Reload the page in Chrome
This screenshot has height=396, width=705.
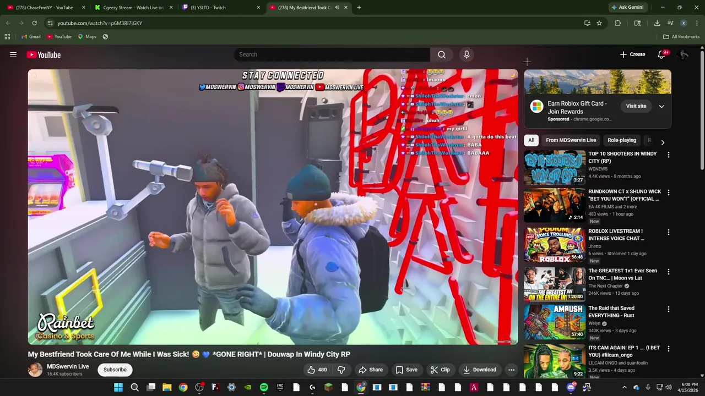(x=34, y=23)
